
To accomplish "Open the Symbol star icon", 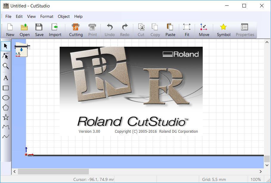I will click(224, 30).
